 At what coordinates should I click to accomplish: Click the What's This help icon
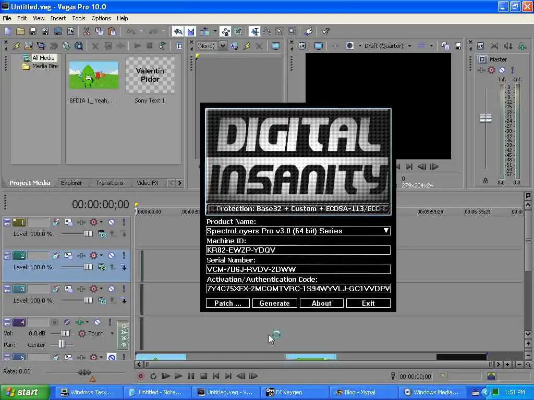pyautogui.click(x=325, y=31)
